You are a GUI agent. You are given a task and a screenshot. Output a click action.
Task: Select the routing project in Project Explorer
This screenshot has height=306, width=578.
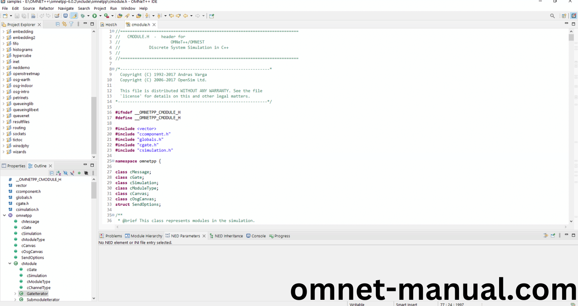coord(19,128)
